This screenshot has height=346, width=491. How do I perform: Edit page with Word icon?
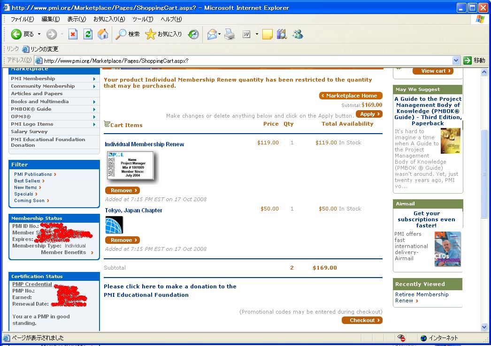pyautogui.click(x=246, y=34)
